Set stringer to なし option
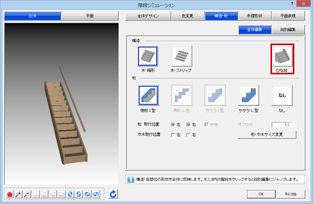313x204 pixels. (282, 95)
